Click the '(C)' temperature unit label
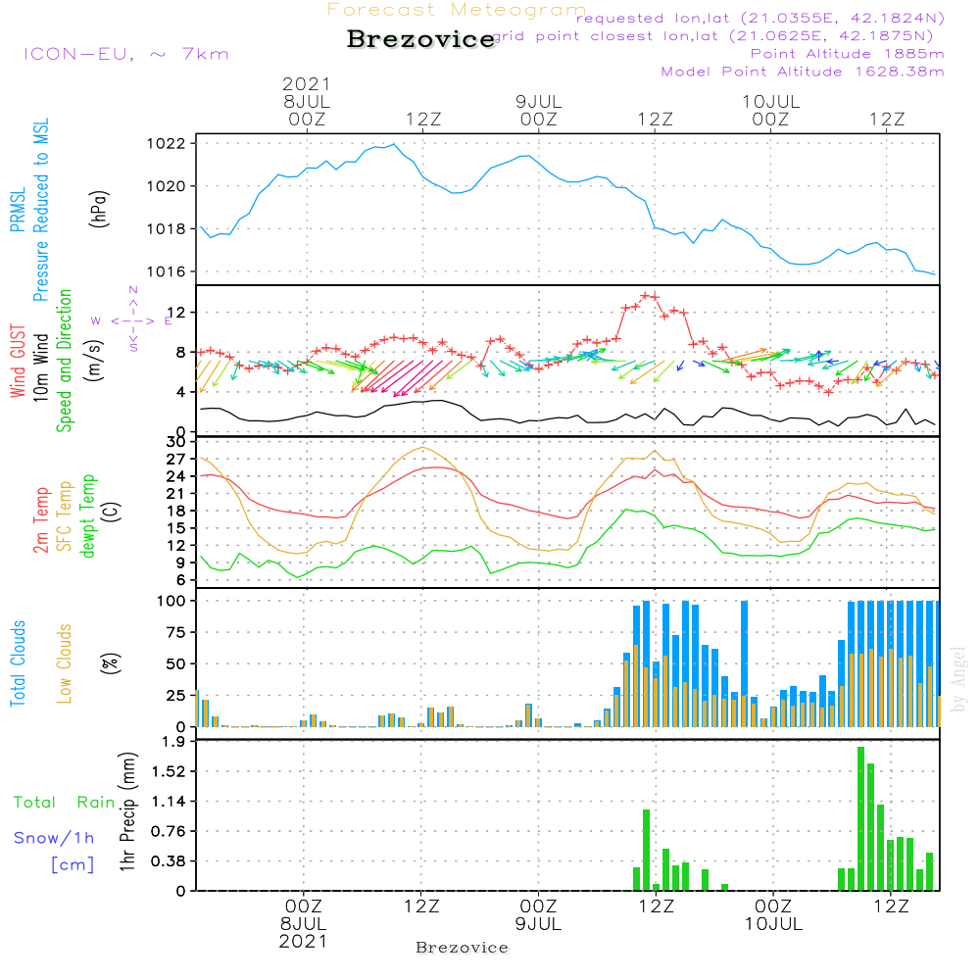 112,512
